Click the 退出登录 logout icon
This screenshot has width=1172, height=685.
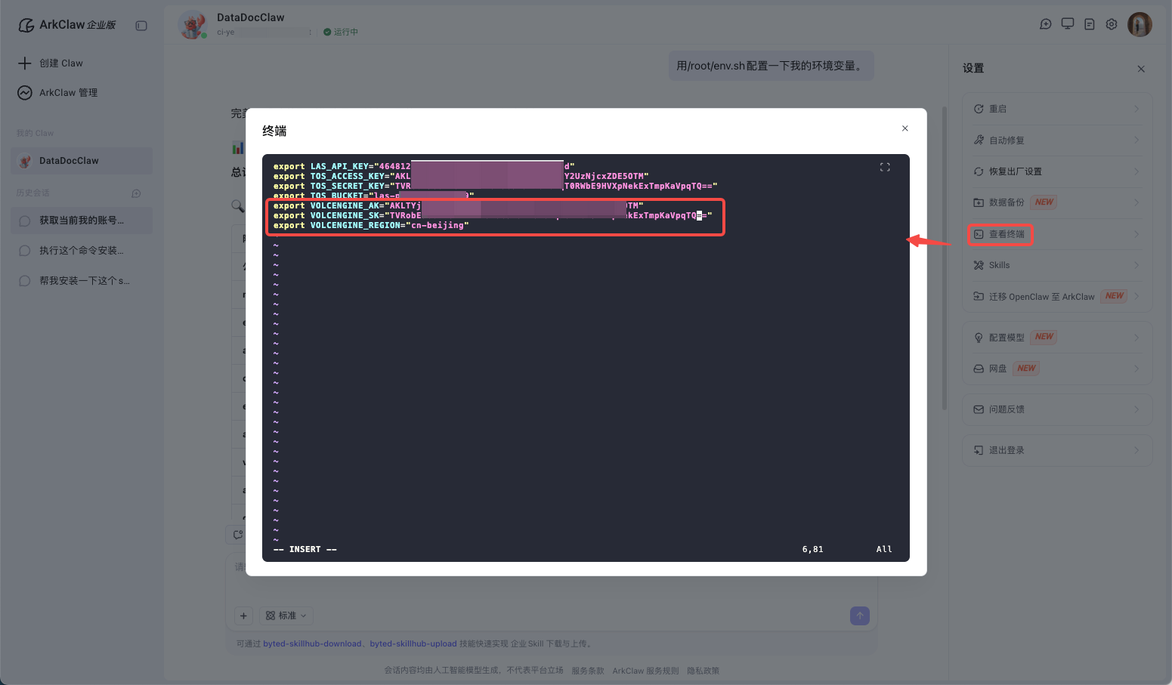coord(979,450)
